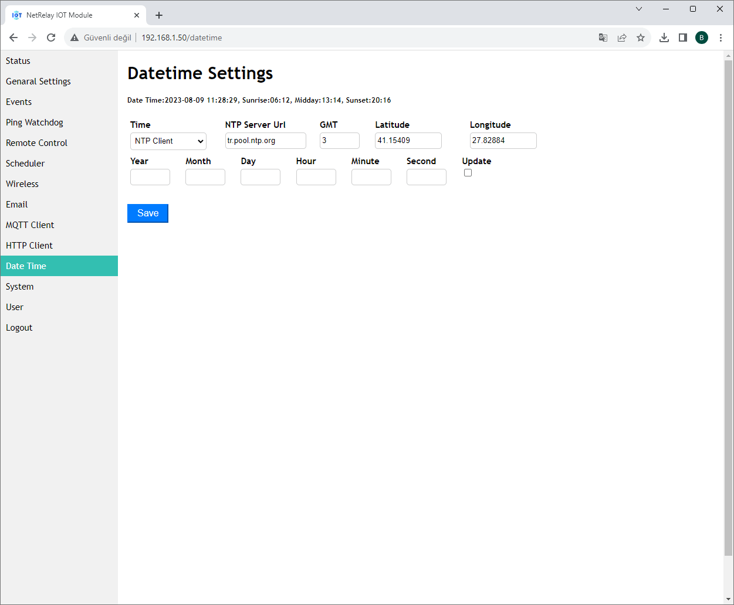This screenshot has width=734, height=605.
Task: Reload the current page
Action: pyautogui.click(x=50, y=37)
